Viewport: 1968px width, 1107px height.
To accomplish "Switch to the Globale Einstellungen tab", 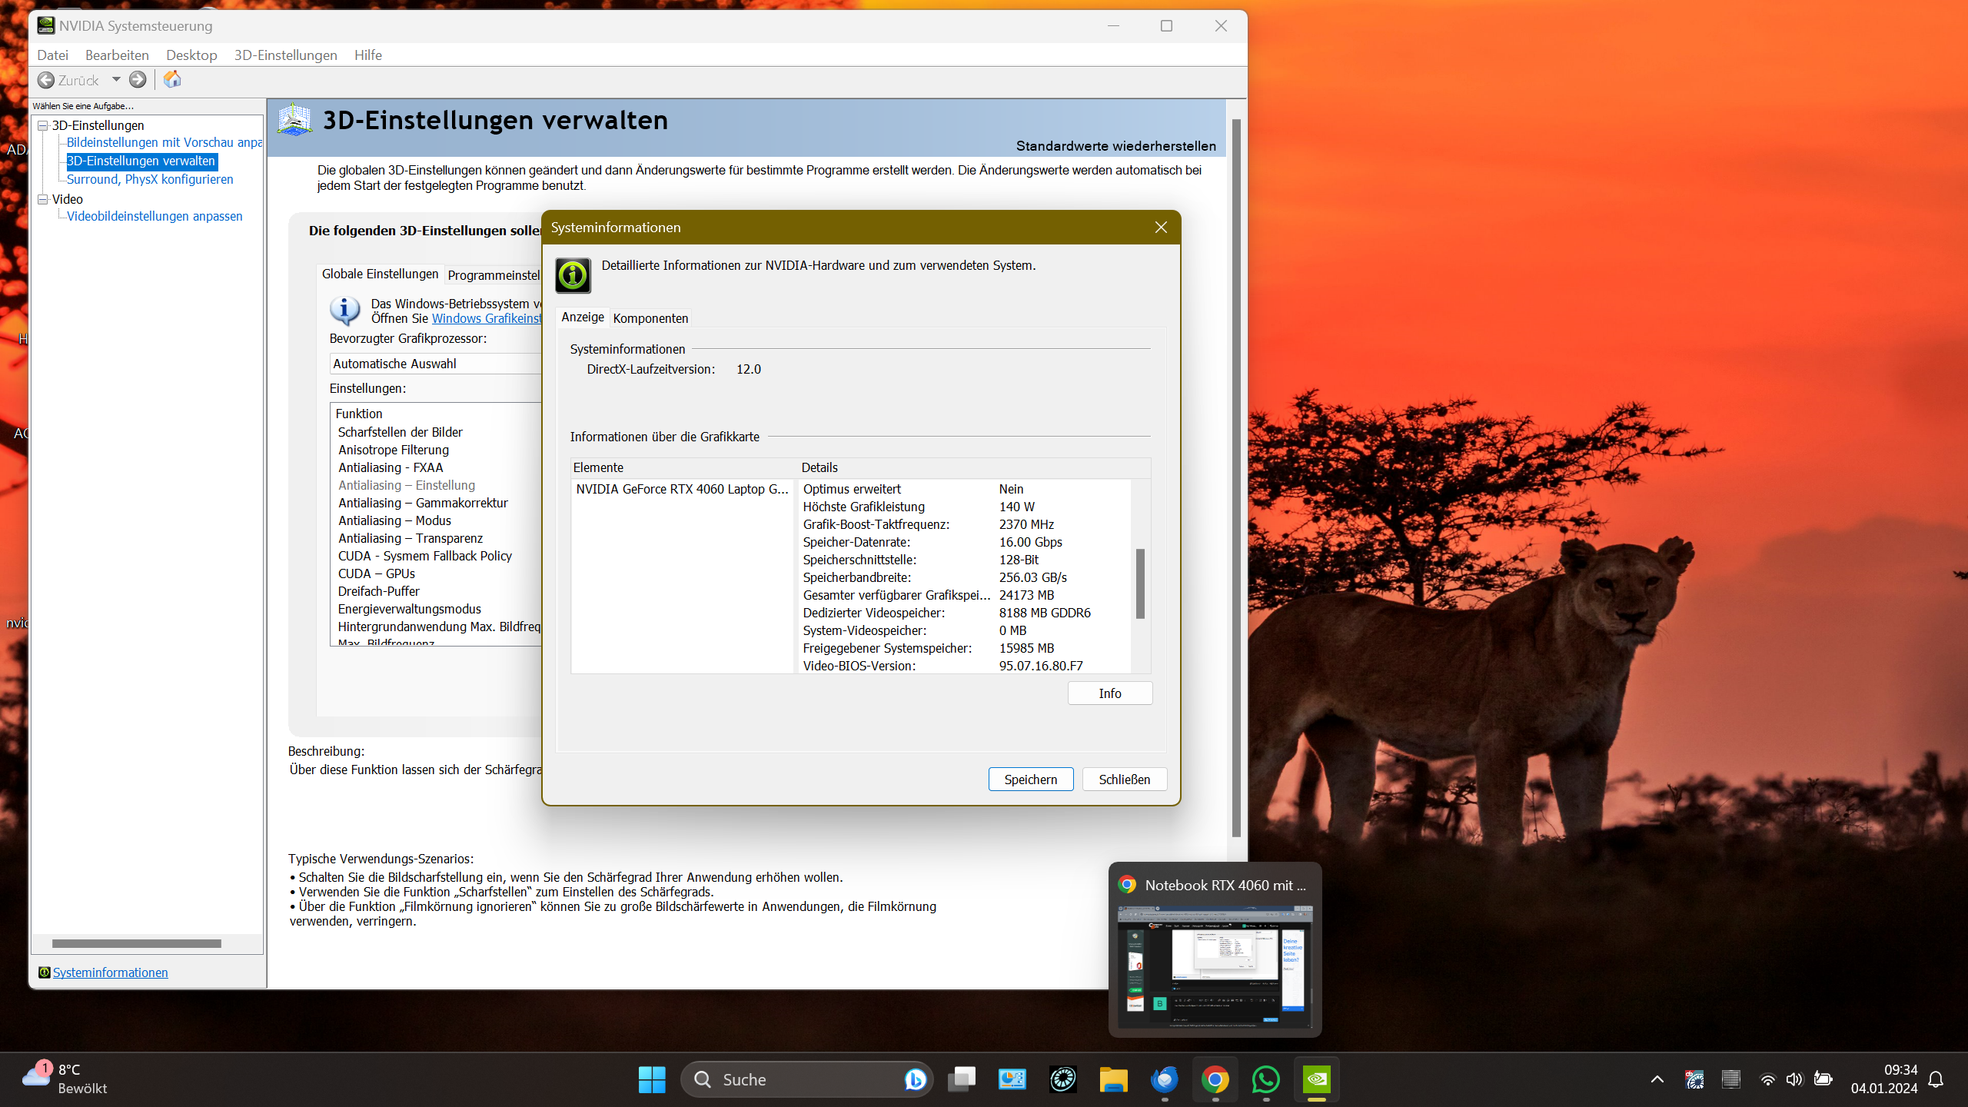I will point(380,274).
